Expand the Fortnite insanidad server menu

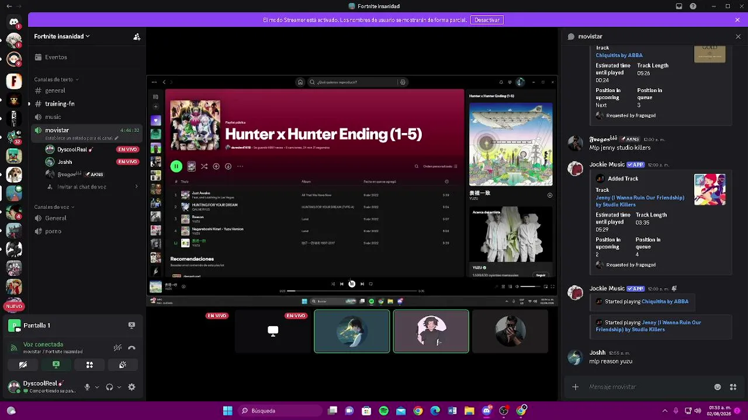[x=62, y=36]
